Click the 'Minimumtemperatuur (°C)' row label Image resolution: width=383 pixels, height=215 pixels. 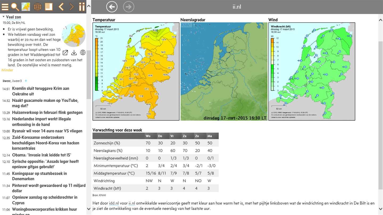click(x=116, y=166)
